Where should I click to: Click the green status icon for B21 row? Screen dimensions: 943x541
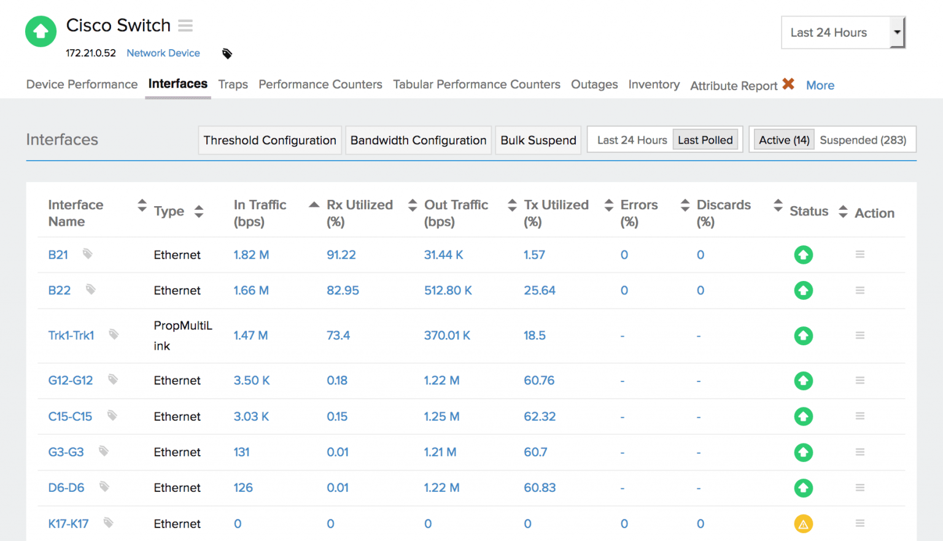(803, 255)
